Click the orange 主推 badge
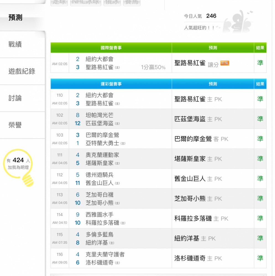Image resolution: width=275 pixels, height=276 pixels. click(x=225, y=63)
